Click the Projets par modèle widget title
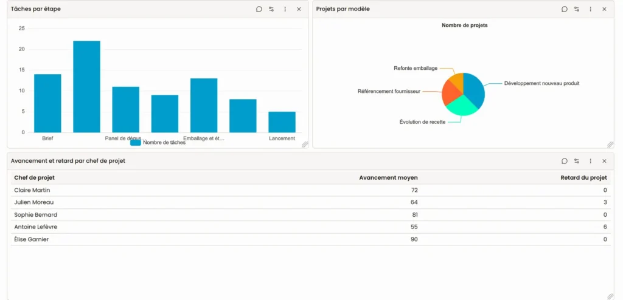Screen dimensions: 623x300 click(343, 9)
